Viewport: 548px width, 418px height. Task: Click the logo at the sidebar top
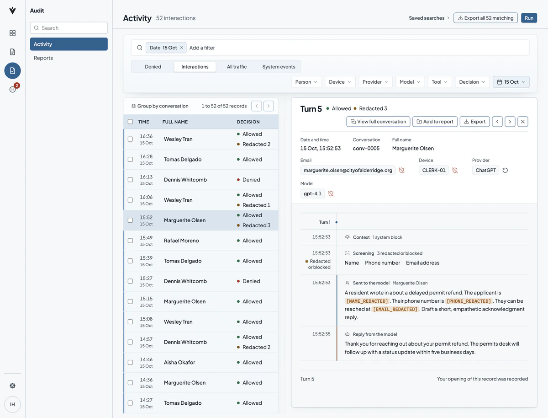(x=12, y=11)
